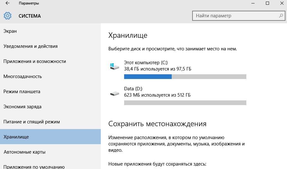Select 'Режим планшета' in the sidebar
The image size is (287, 169).
click(22, 92)
